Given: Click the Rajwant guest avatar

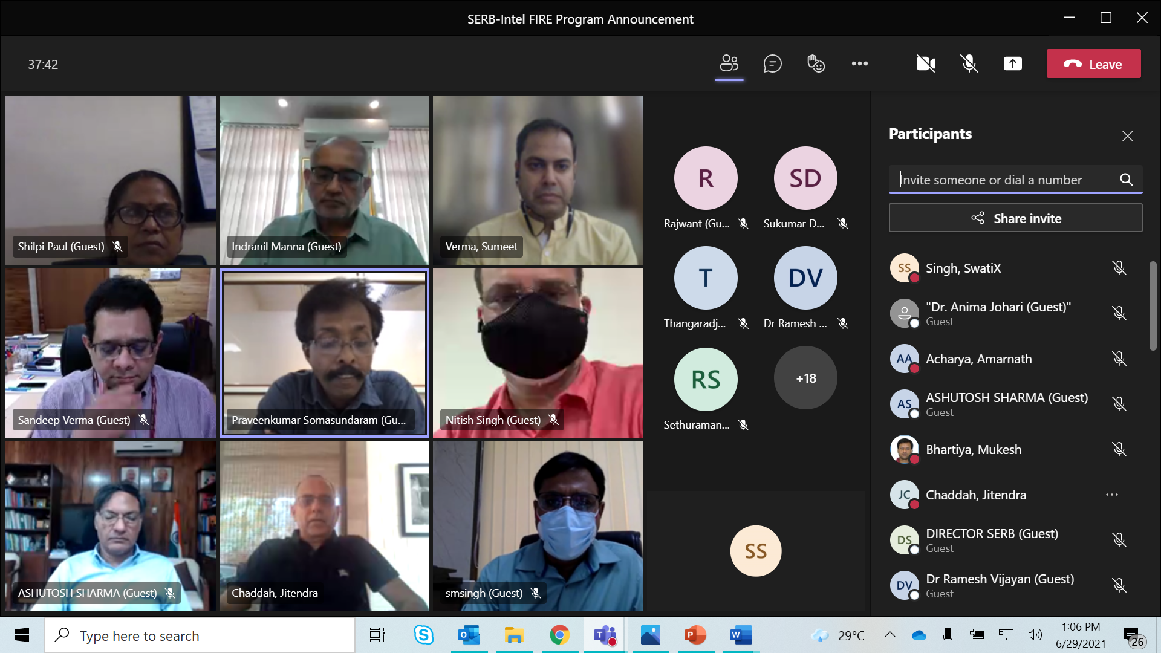Looking at the screenshot, I should click(x=706, y=178).
